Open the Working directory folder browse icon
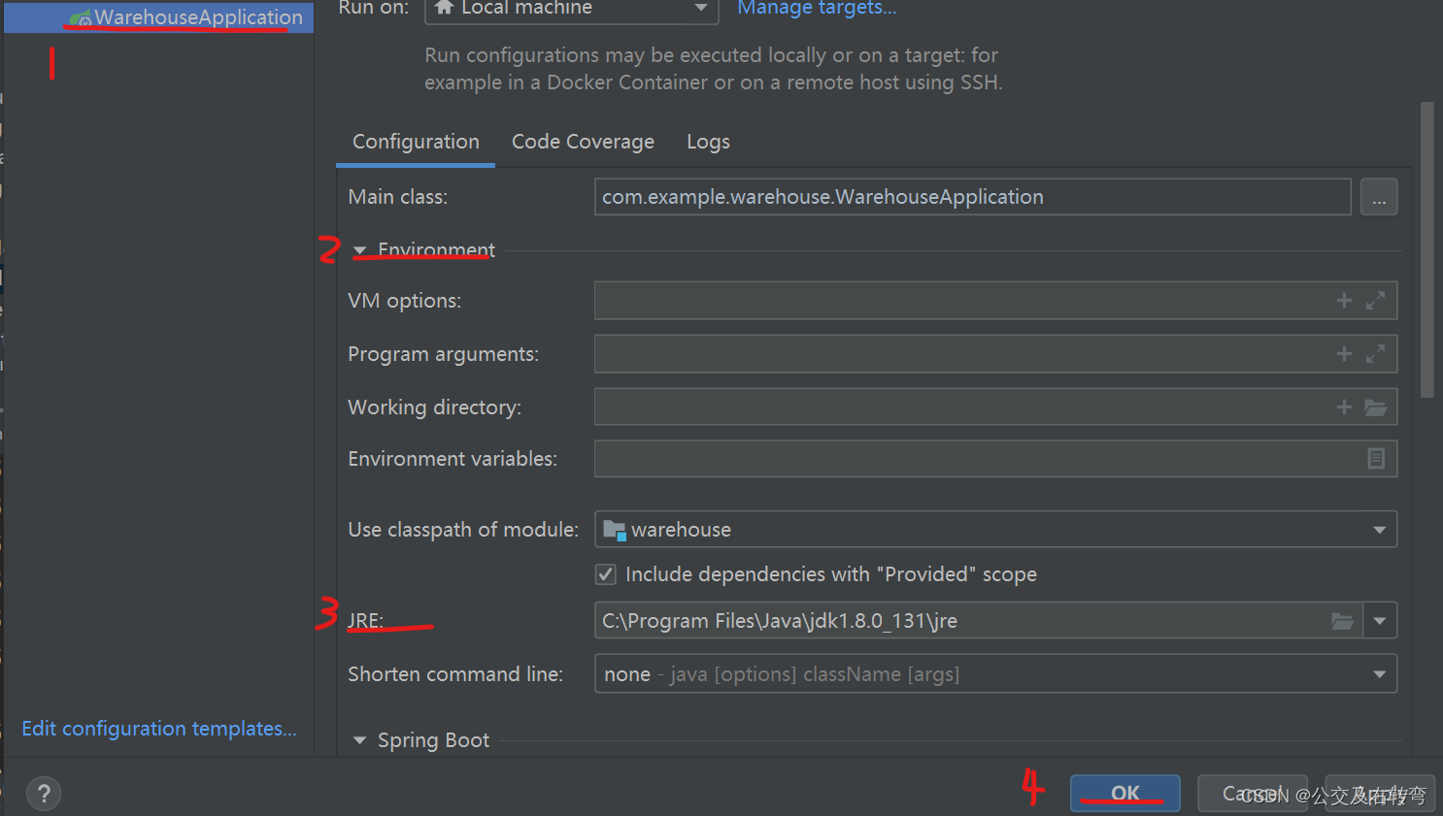Screen dimensions: 1443x816 click(1375, 407)
